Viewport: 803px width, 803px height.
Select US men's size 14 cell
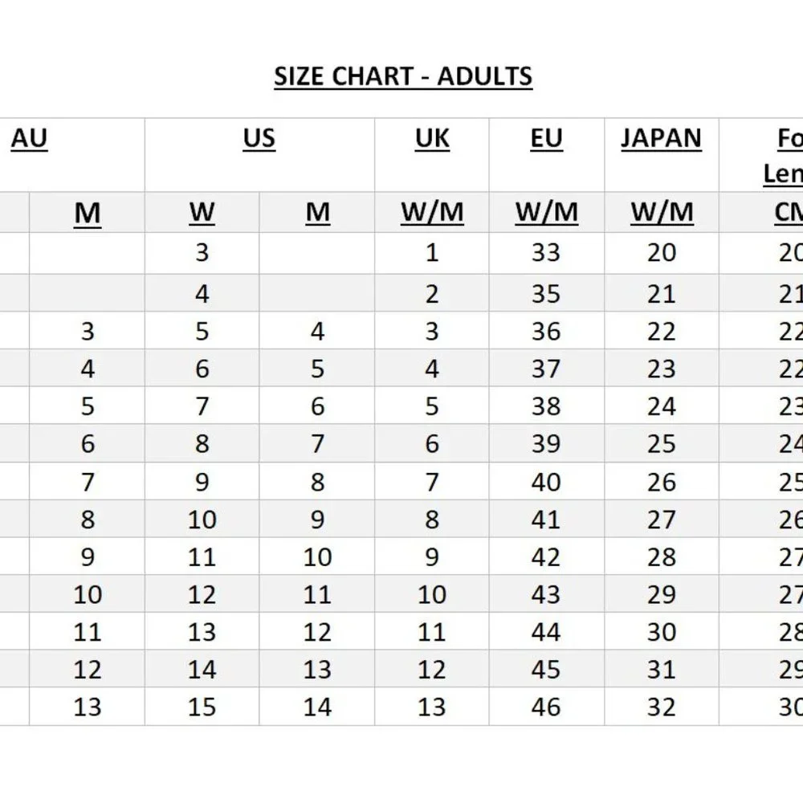pyautogui.click(x=317, y=707)
